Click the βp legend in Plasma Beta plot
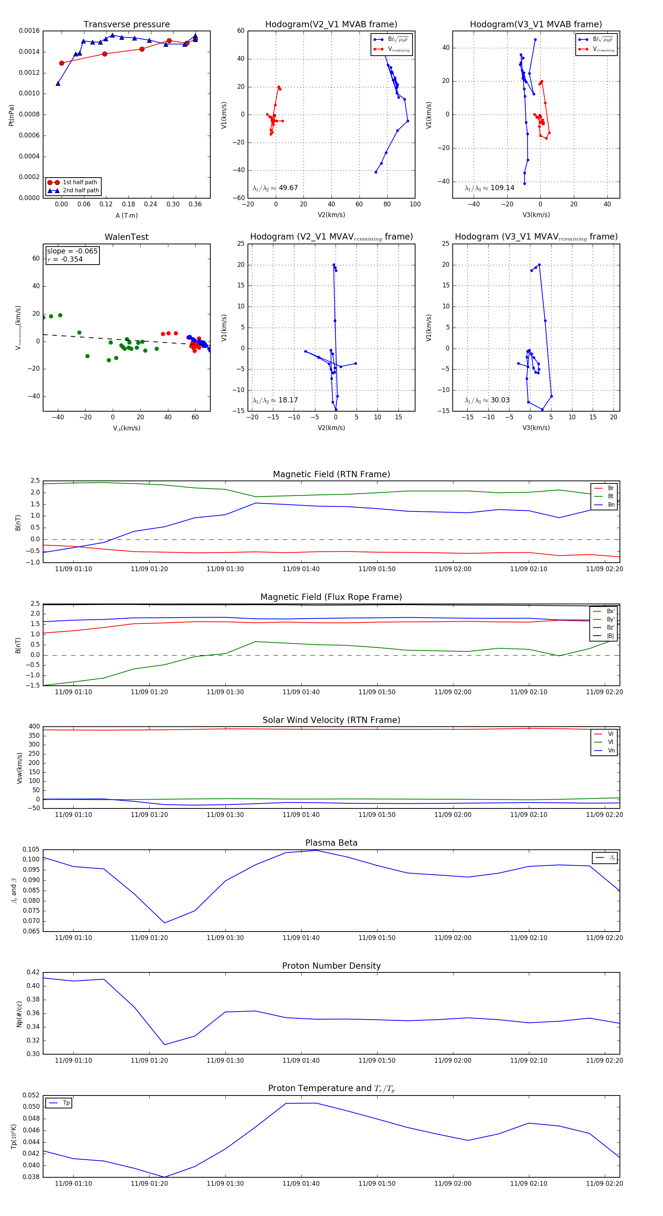The width and height of the screenshot is (663, 1216). pos(605,858)
